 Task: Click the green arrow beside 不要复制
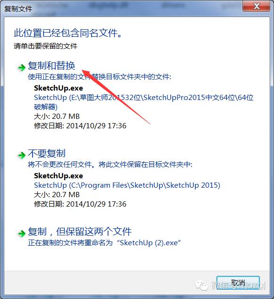tap(21, 155)
